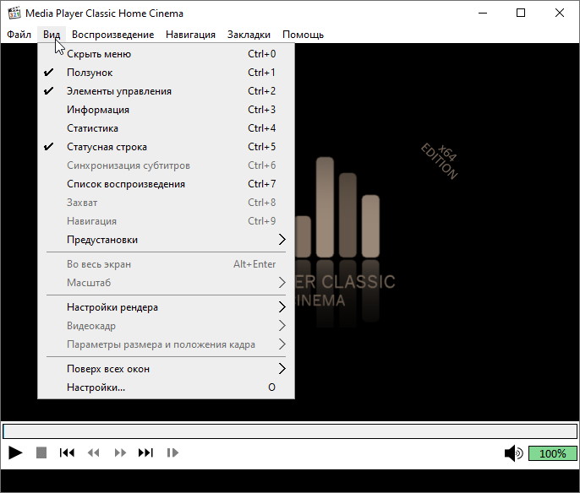
Task: Toggle the Ползунок checked item
Action: [x=166, y=73]
